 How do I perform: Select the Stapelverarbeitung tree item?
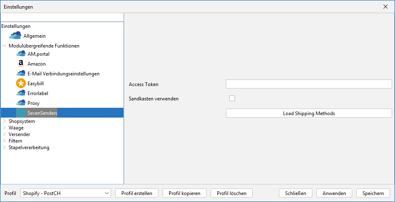tap(29, 148)
